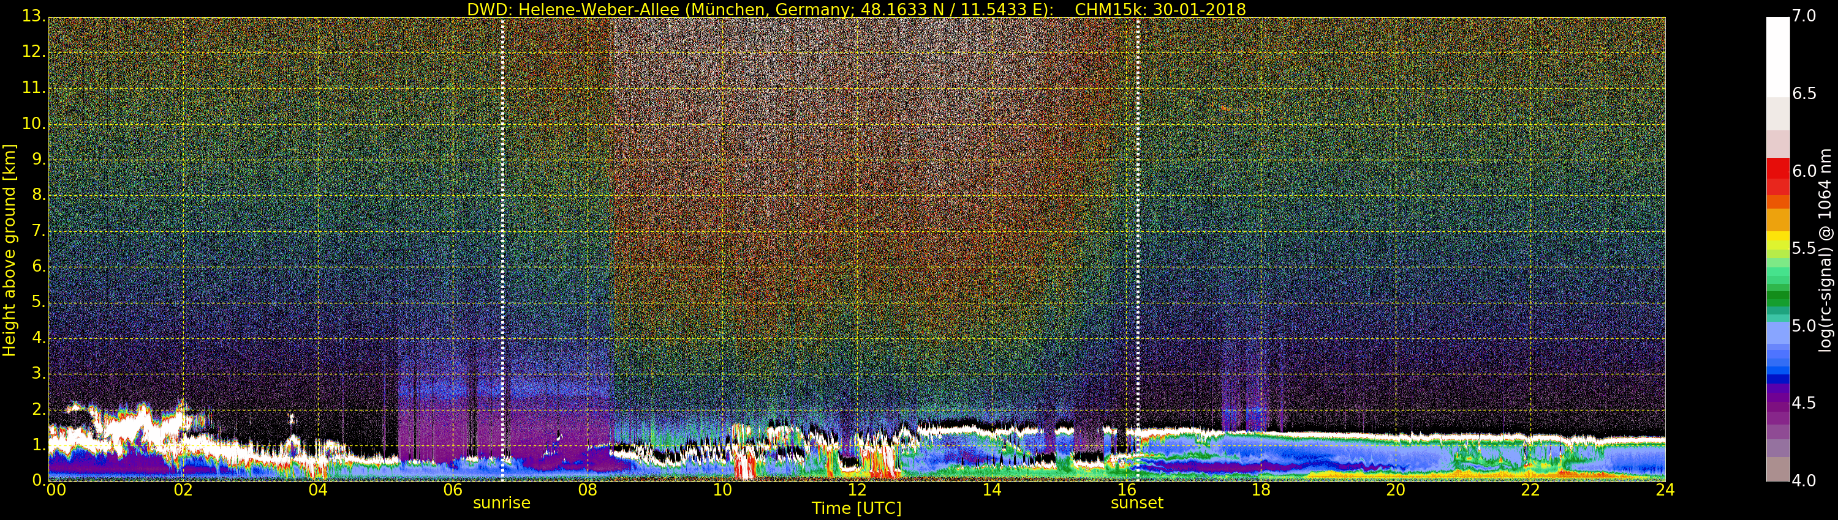Click the log(rc-signal) @ 1064 nm label
This screenshot has height=520, width=1838.
[1825, 250]
